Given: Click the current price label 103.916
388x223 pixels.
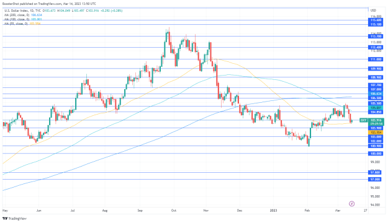Looking at the screenshot, I should point(376,120).
